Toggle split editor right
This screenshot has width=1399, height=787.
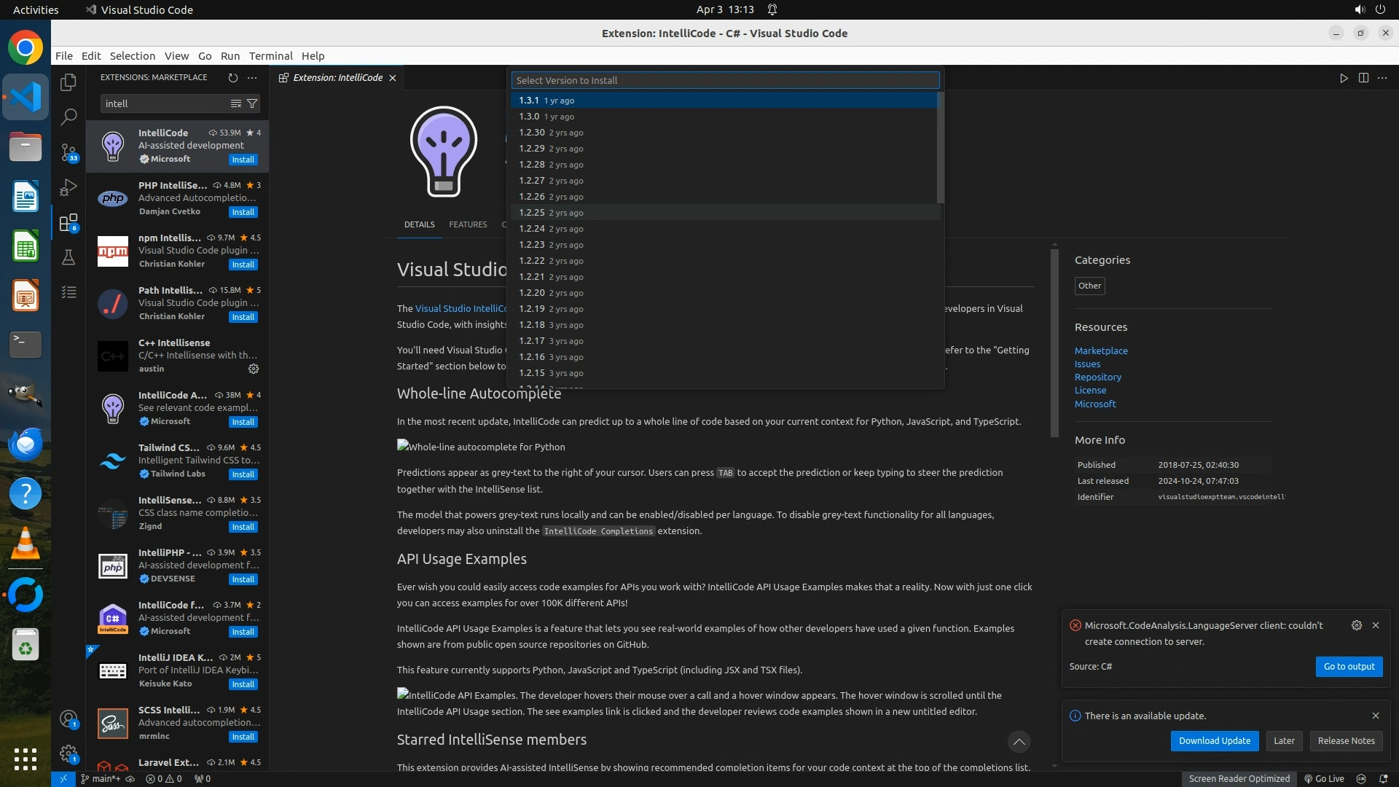click(1363, 78)
